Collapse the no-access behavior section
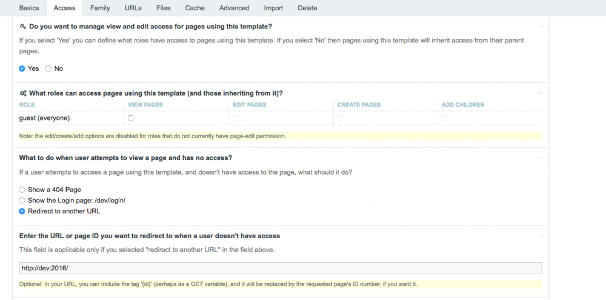 click(541, 158)
